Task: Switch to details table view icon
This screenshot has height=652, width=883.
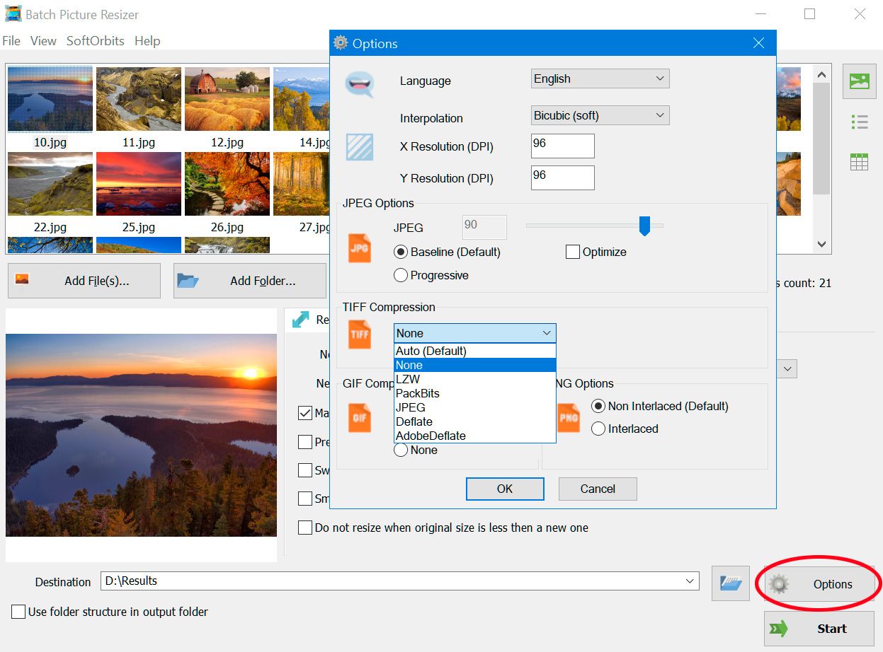Action: click(859, 163)
